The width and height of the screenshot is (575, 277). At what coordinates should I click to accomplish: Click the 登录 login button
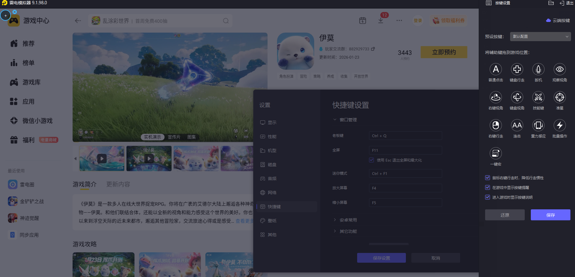click(418, 20)
